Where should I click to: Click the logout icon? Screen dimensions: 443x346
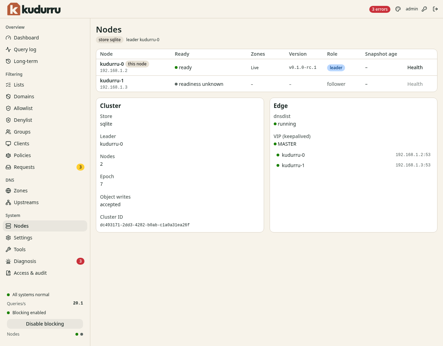pos(435,9)
